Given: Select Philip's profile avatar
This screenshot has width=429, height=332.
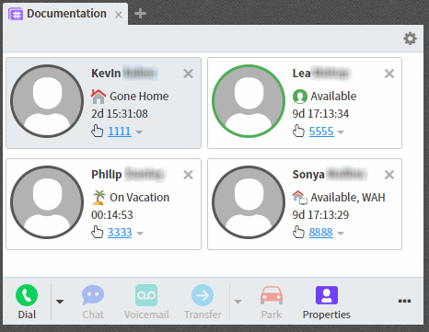Looking at the screenshot, I should (x=47, y=202).
